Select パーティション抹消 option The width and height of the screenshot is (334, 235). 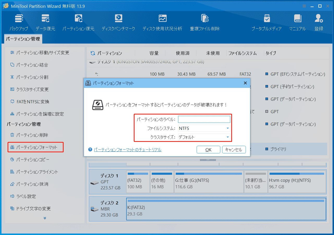[x=29, y=184]
